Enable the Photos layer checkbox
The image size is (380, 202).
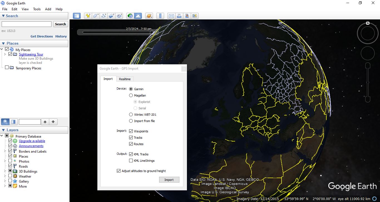10,161
